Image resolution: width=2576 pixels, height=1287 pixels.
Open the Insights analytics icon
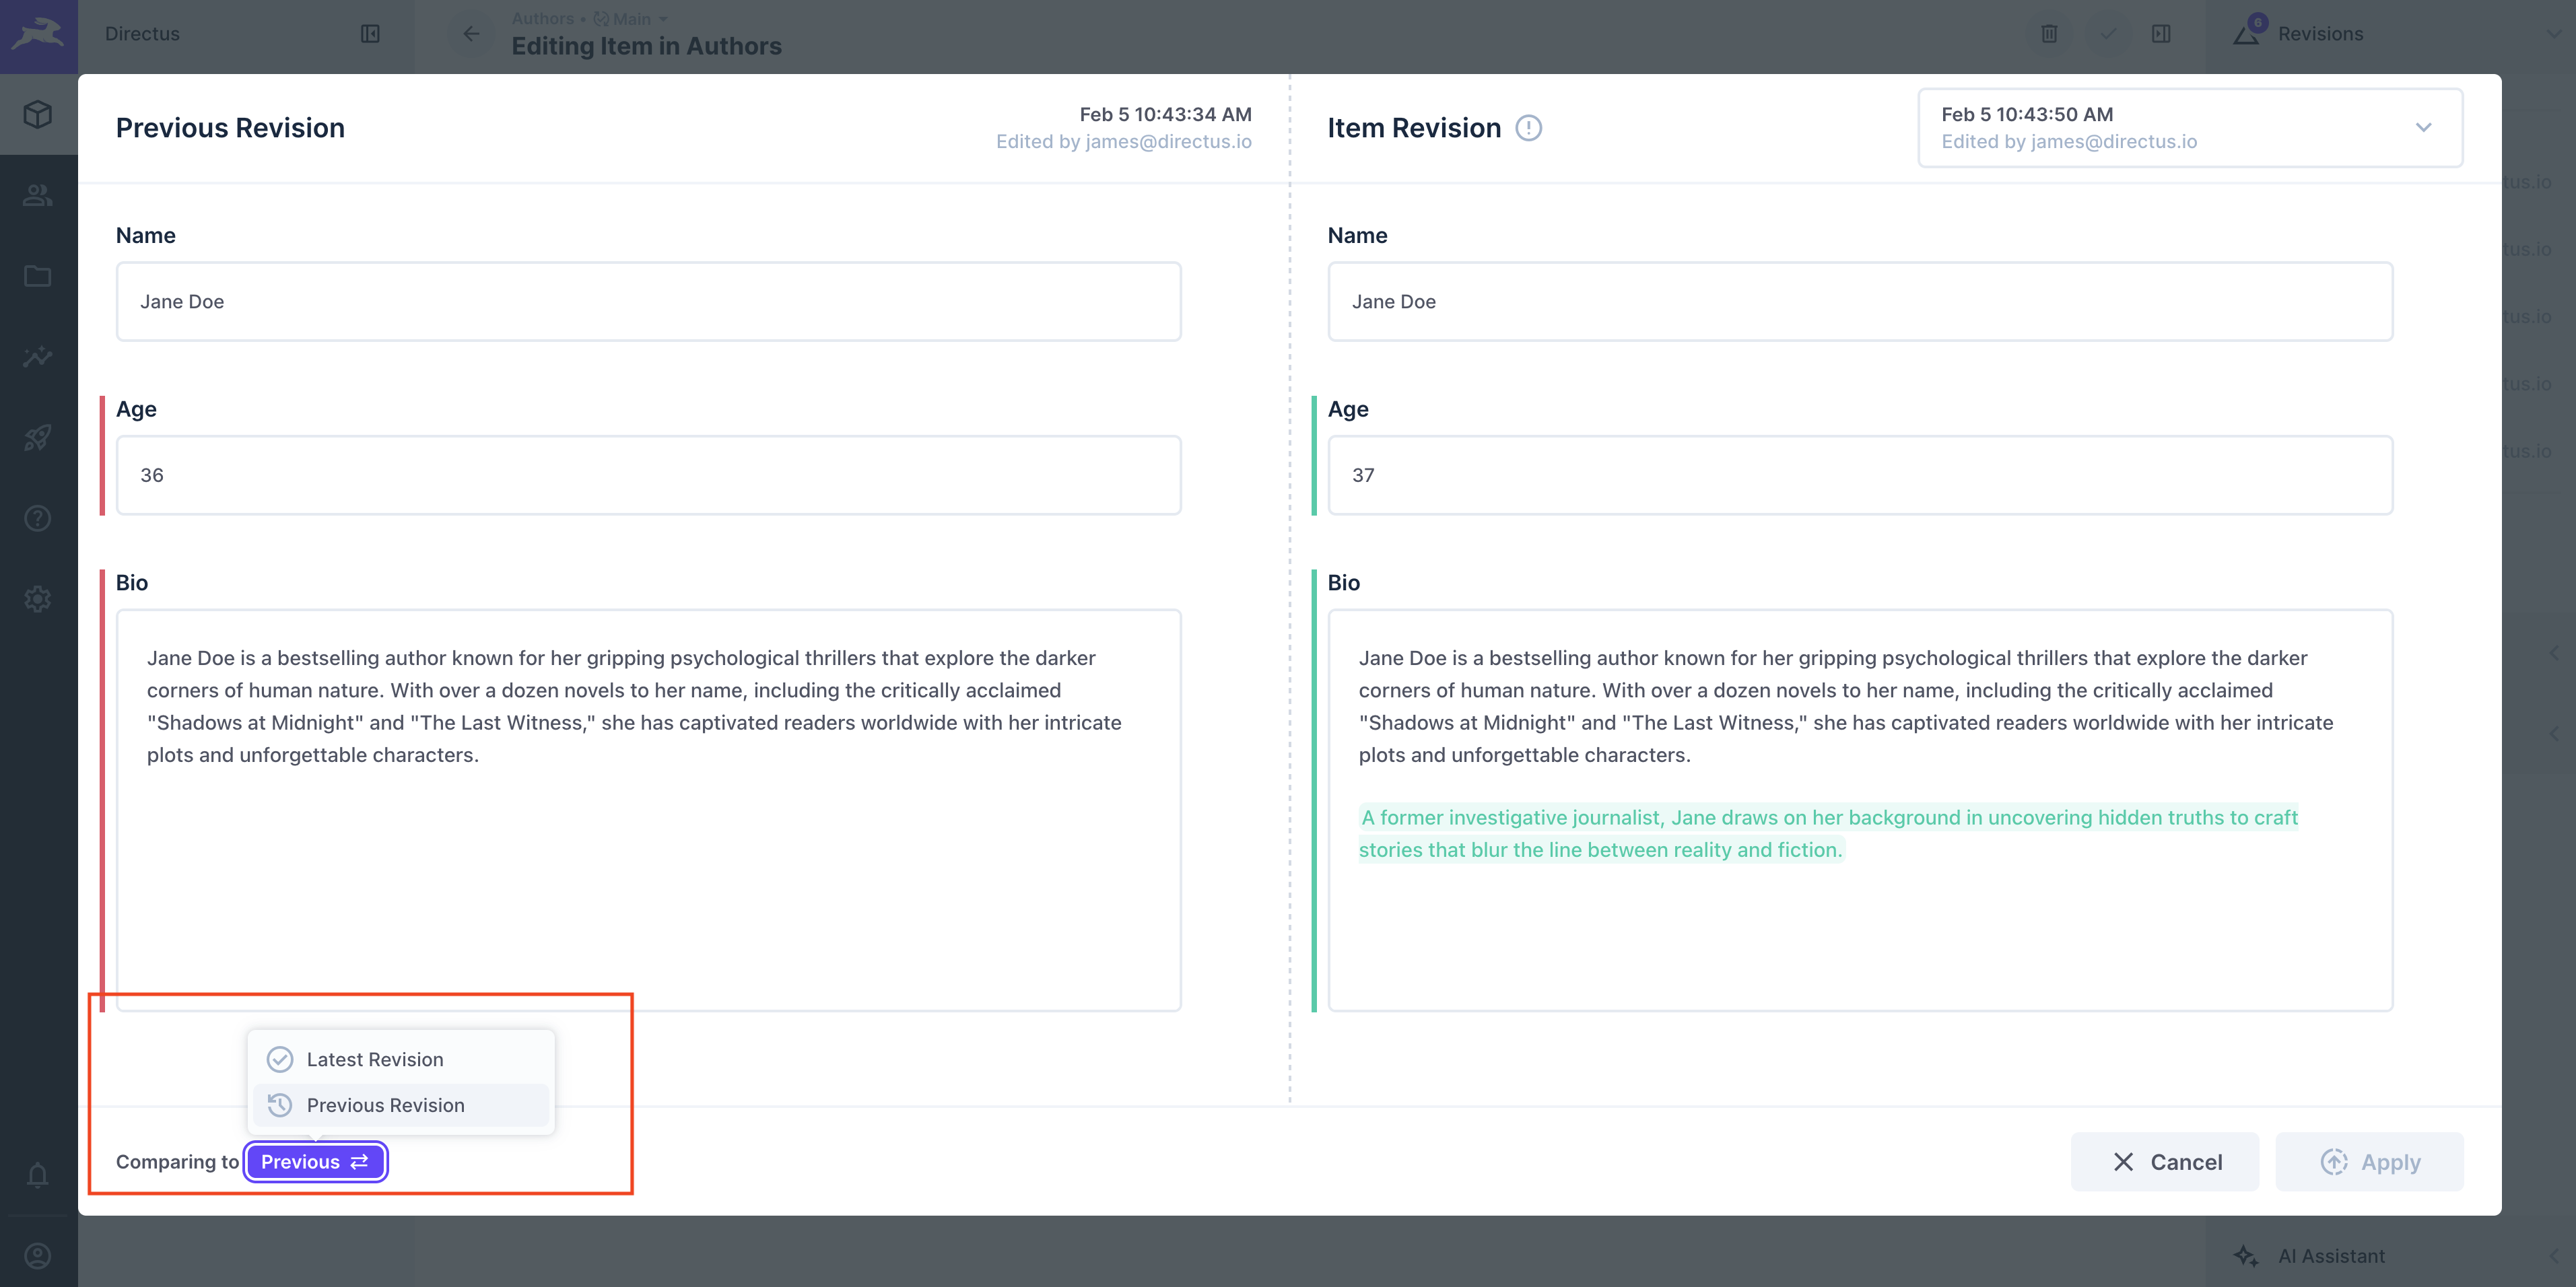click(37, 357)
